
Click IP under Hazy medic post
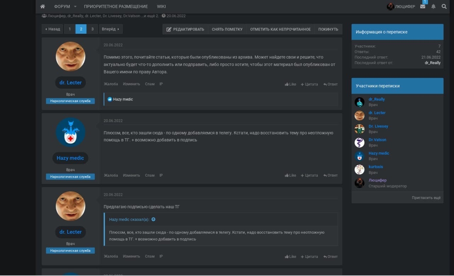(161, 175)
